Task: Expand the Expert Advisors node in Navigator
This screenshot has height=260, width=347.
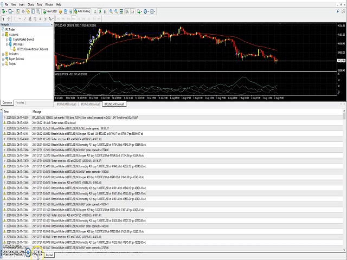Action: (x=3, y=59)
